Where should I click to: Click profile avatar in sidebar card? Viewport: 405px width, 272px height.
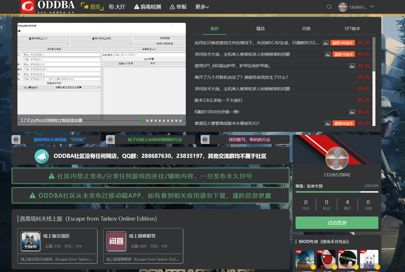click(337, 158)
